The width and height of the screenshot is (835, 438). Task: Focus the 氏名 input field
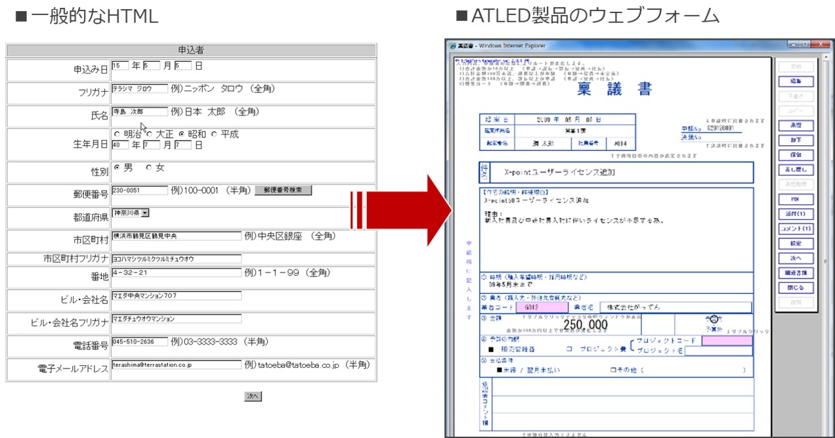click(140, 112)
